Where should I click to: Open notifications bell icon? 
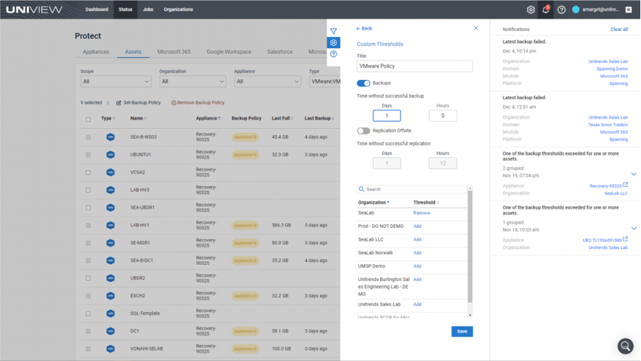(x=546, y=9)
